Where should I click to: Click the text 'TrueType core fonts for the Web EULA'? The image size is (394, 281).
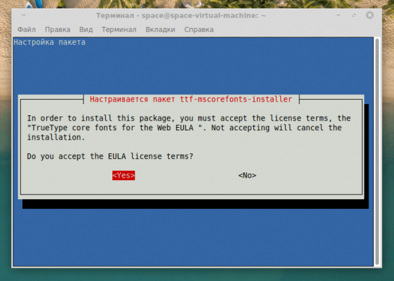[x=112, y=128]
